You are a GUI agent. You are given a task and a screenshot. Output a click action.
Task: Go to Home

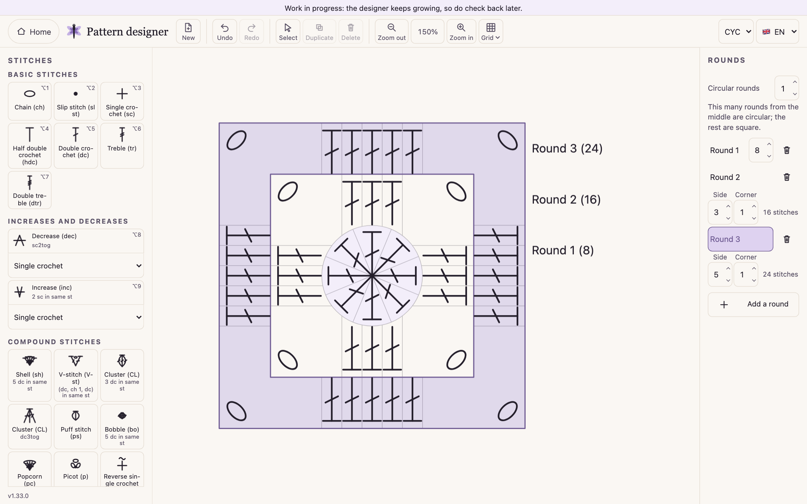[x=34, y=32]
